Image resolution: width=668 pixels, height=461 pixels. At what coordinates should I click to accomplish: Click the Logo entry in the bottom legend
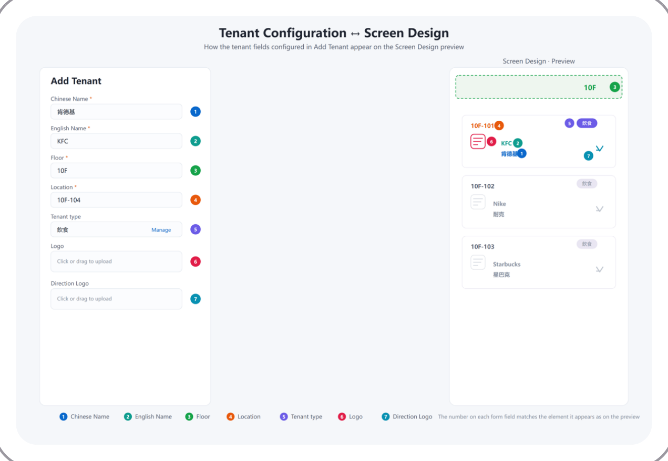click(x=351, y=417)
